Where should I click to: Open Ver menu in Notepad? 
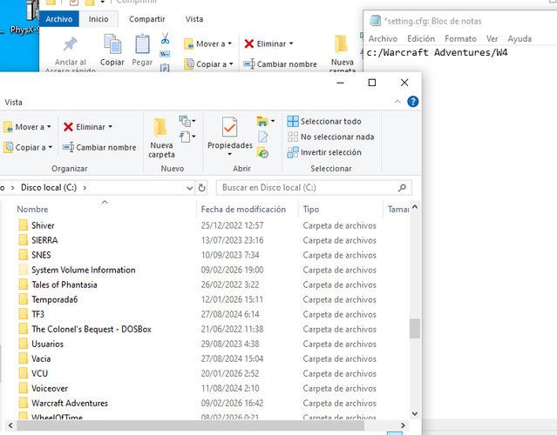[492, 38]
